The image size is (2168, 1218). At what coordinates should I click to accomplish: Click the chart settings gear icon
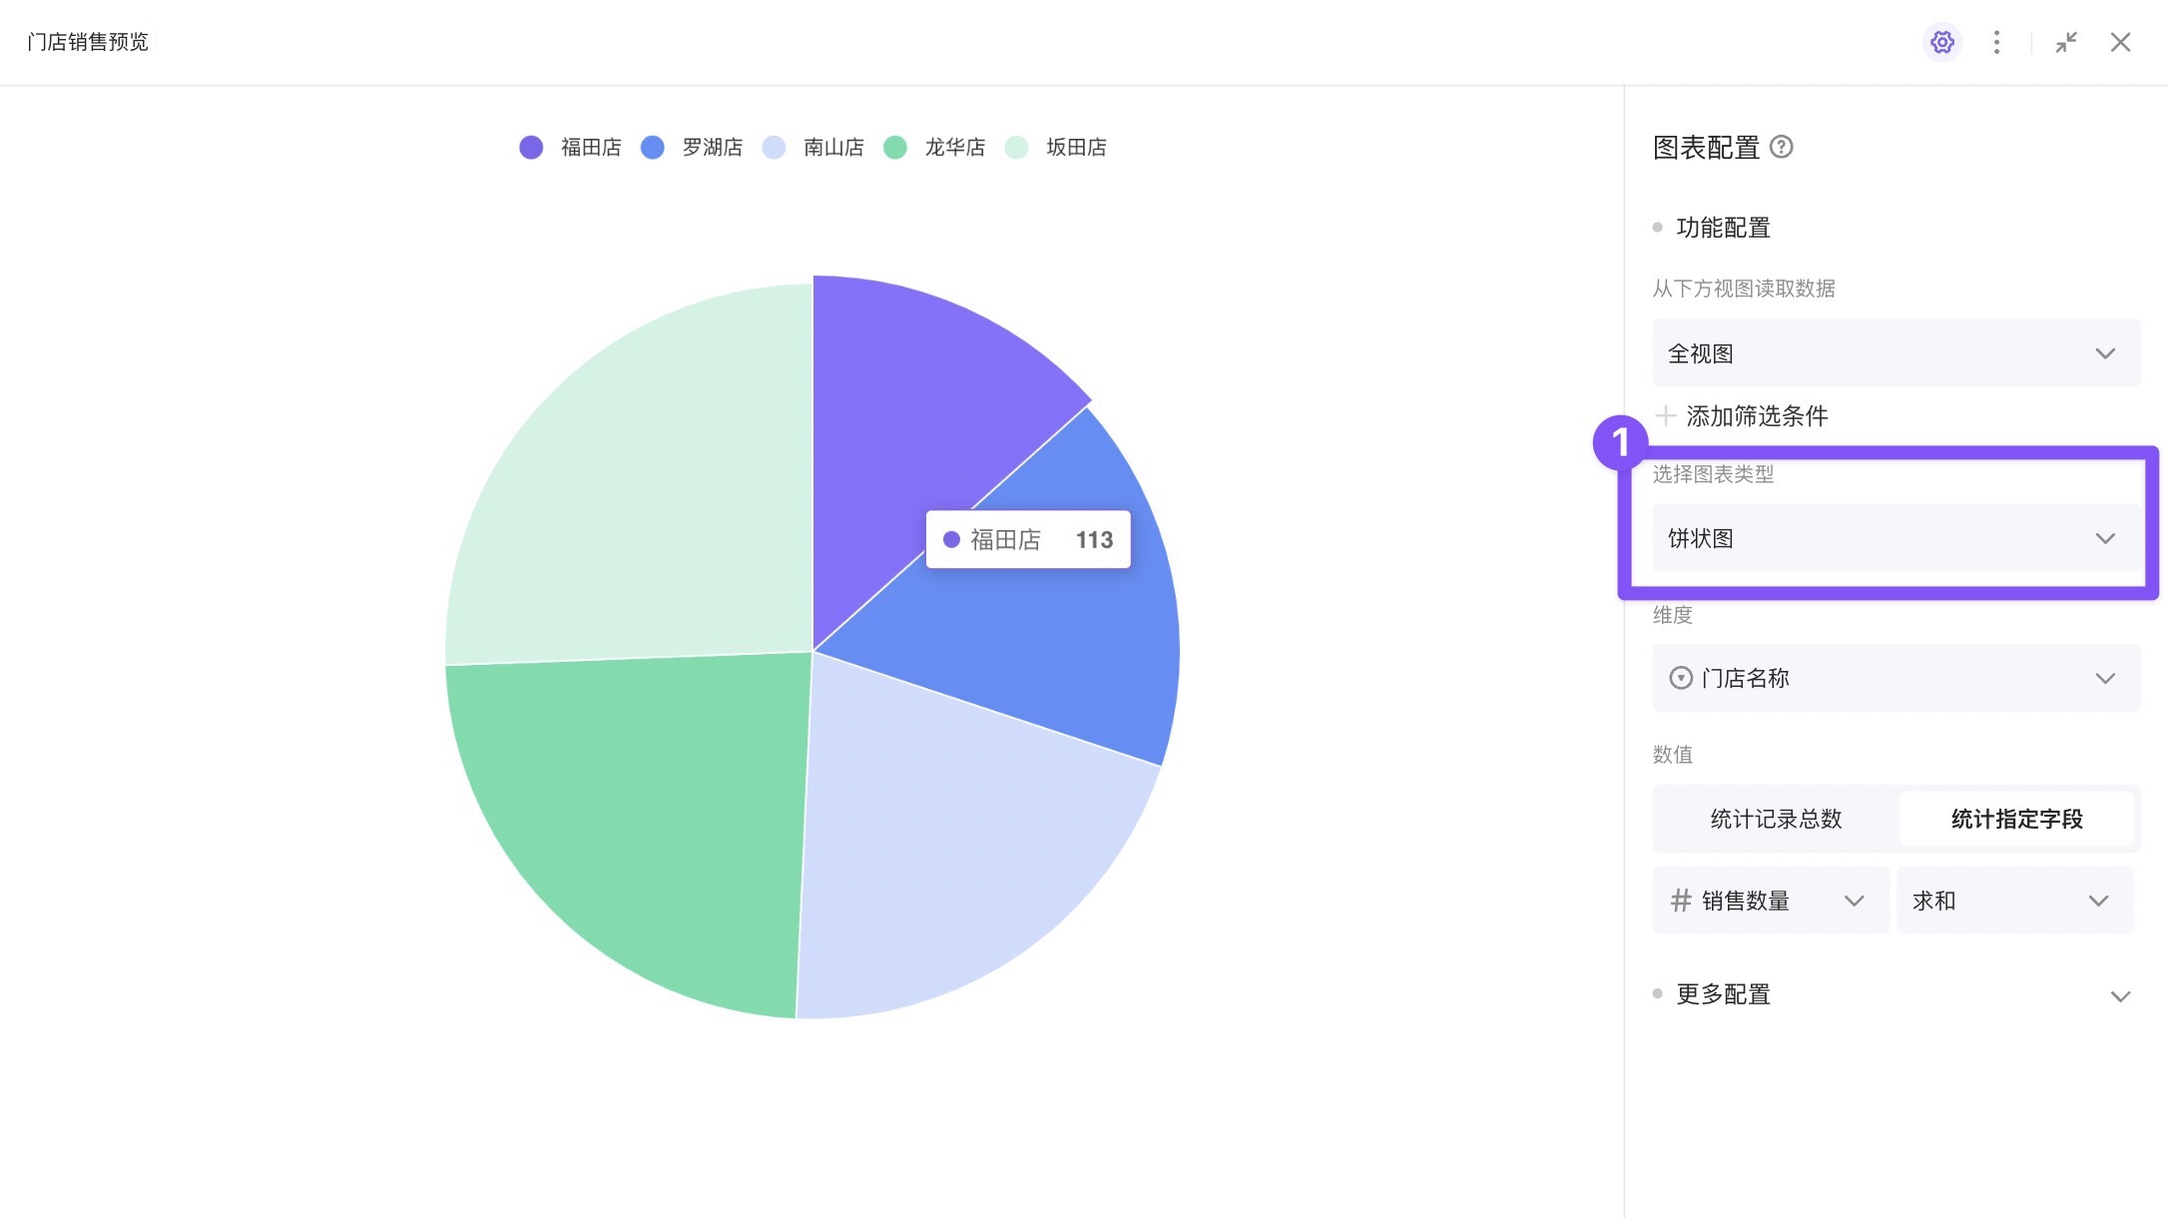click(x=1941, y=42)
